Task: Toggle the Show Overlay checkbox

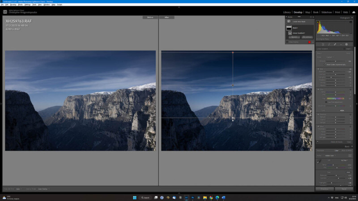Action: click(287, 42)
